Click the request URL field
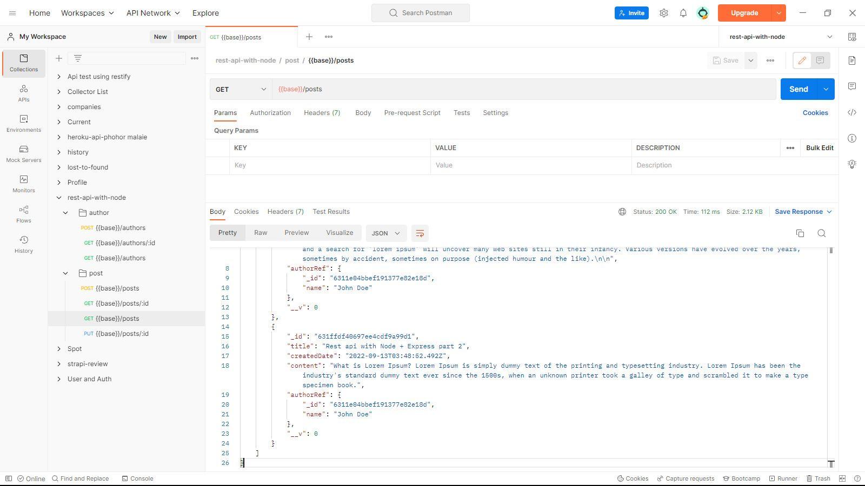This screenshot has width=865, height=486. click(x=524, y=89)
